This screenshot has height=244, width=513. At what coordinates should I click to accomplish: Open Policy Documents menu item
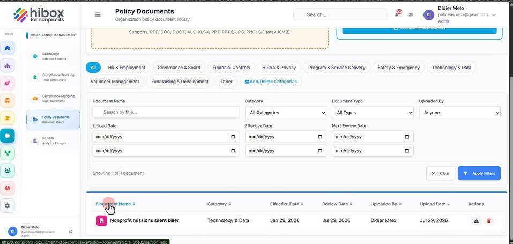click(x=53, y=120)
